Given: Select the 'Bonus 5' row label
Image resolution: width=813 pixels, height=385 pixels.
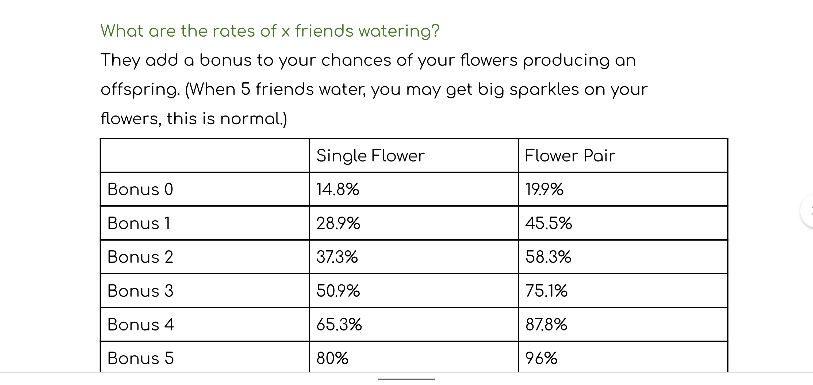Looking at the screenshot, I should 141,358.
